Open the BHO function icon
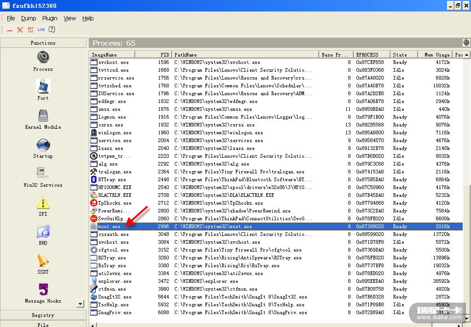The width and height of the screenshot is (471, 327). tap(43, 231)
